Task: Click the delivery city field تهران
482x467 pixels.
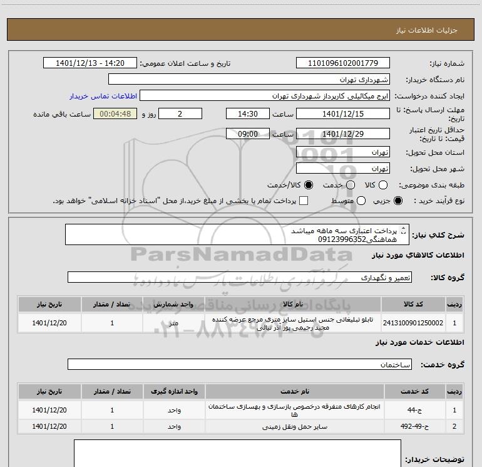Action: [343, 169]
